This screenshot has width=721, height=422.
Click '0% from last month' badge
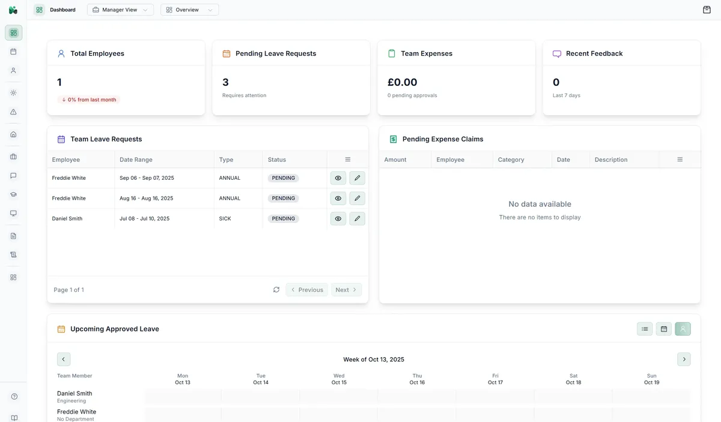pos(89,100)
